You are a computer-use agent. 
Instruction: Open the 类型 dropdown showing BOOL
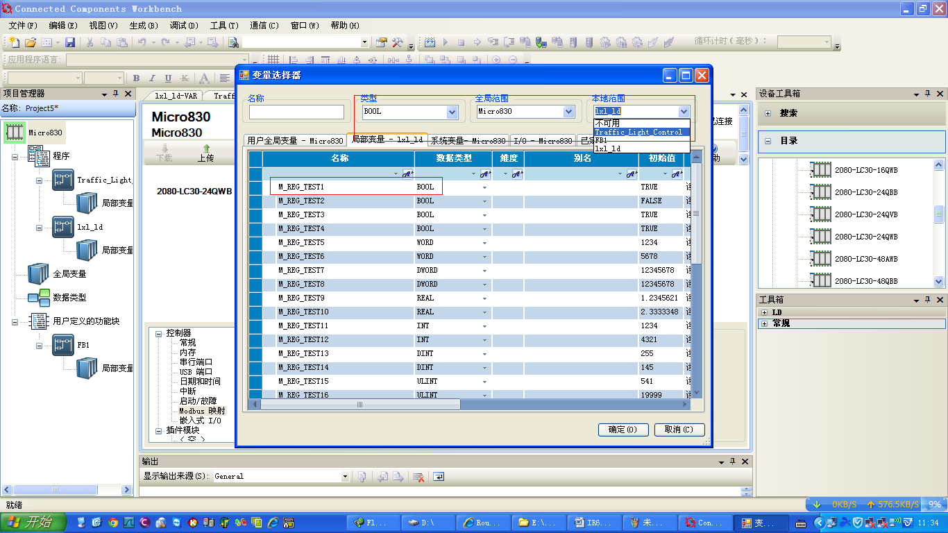tap(452, 112)
